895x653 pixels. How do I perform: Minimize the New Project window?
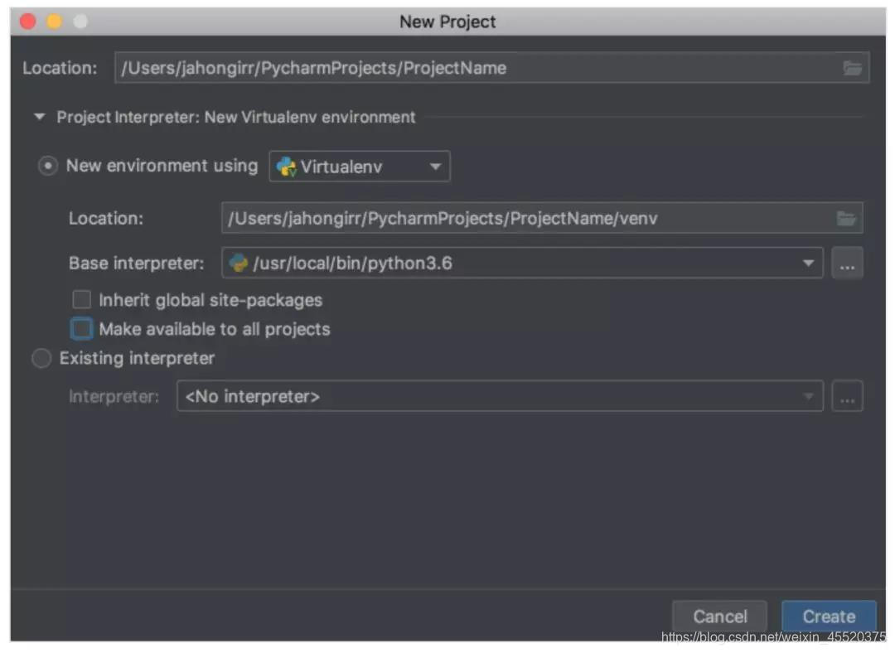(54, 22)
